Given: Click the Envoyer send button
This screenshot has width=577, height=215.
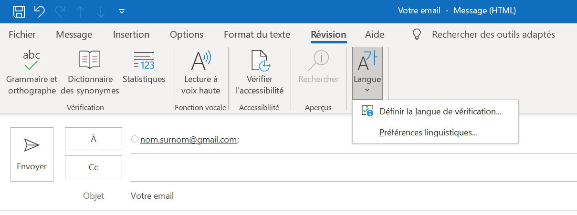Looking at the screenshot, I should pyautogui.click(x=32, y=154).
